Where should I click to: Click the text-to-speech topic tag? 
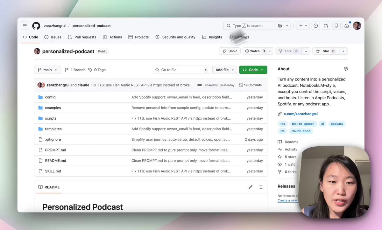click(303, 124)
